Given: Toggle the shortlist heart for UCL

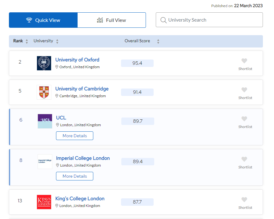Looking at the screenshot, I should (x=244, y=119).
